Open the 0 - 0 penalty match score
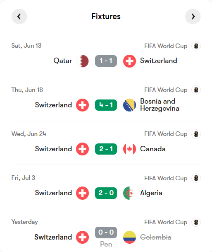Screen dimensions: 212x252 (x=106, y=233)
